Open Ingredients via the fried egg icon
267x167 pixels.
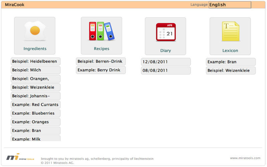[x=35, y=31]
